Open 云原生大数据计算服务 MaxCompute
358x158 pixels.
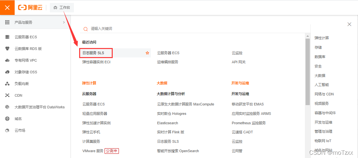pos(186,104)
